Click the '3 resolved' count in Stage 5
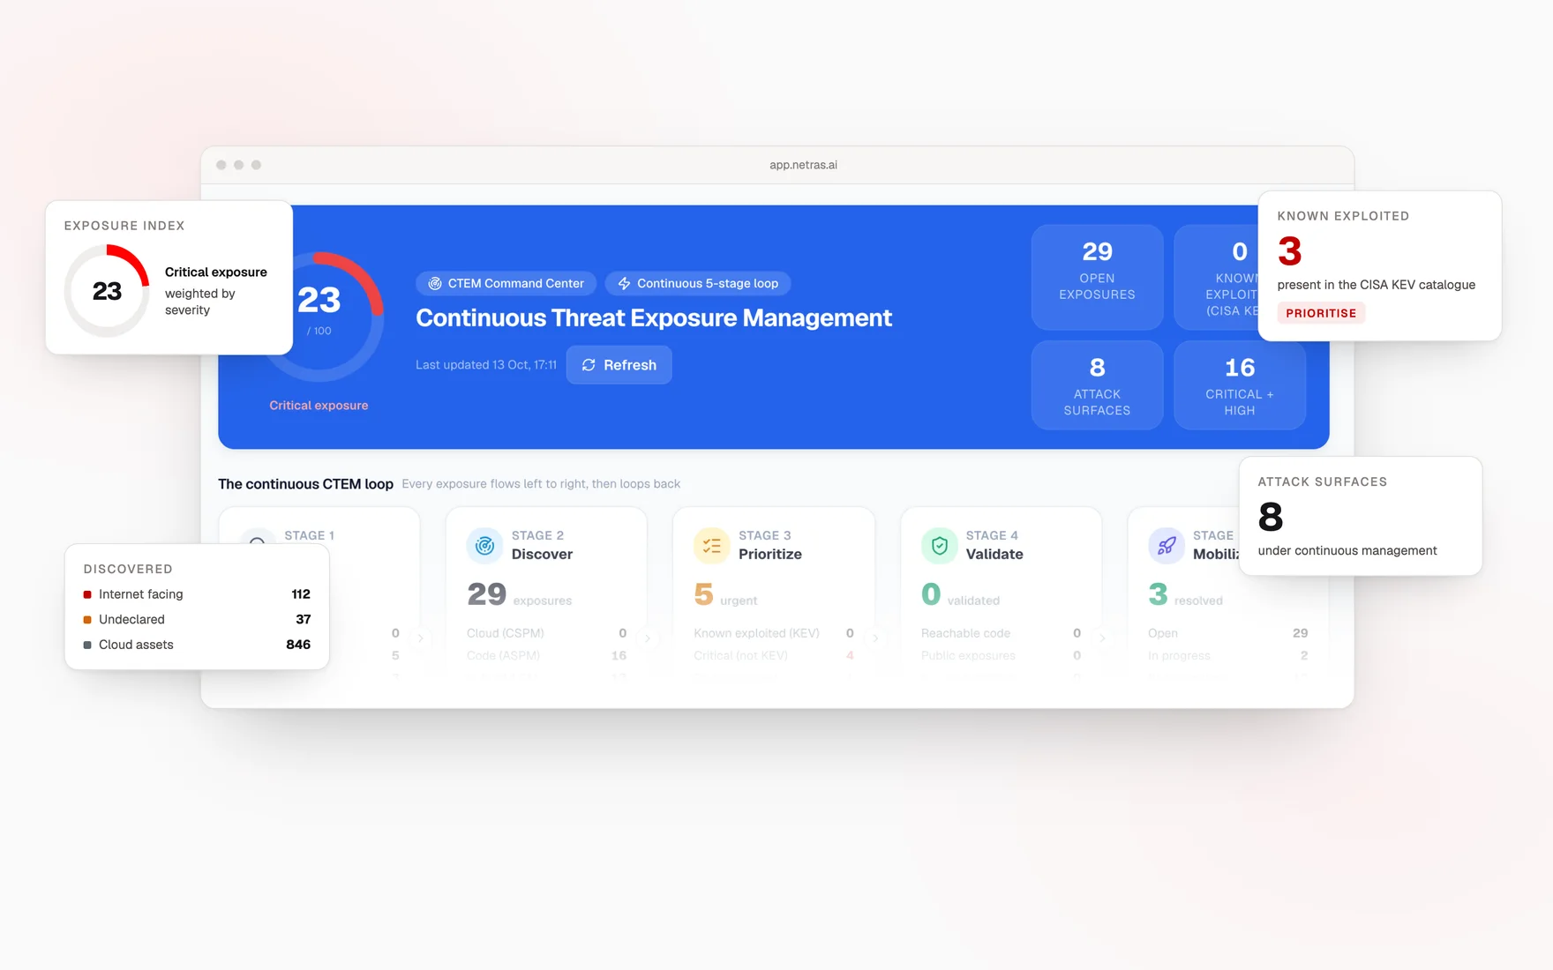Viewport: 1553px width, 970px height. (x=1185, y=594)
